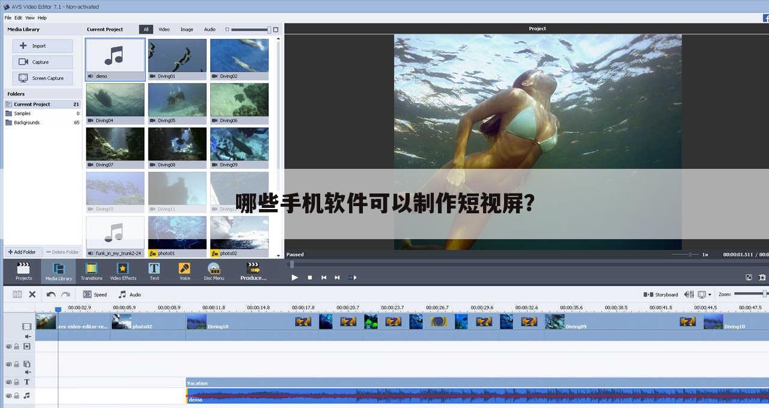Select the Vacation text clip on timeline
The width and height of the screenshot is (769, 408).
click(477, 383)
